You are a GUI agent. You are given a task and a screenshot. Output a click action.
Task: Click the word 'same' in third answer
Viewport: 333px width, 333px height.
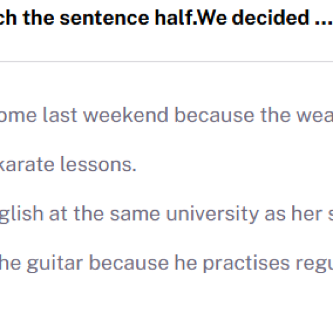[x=135, y=215]
